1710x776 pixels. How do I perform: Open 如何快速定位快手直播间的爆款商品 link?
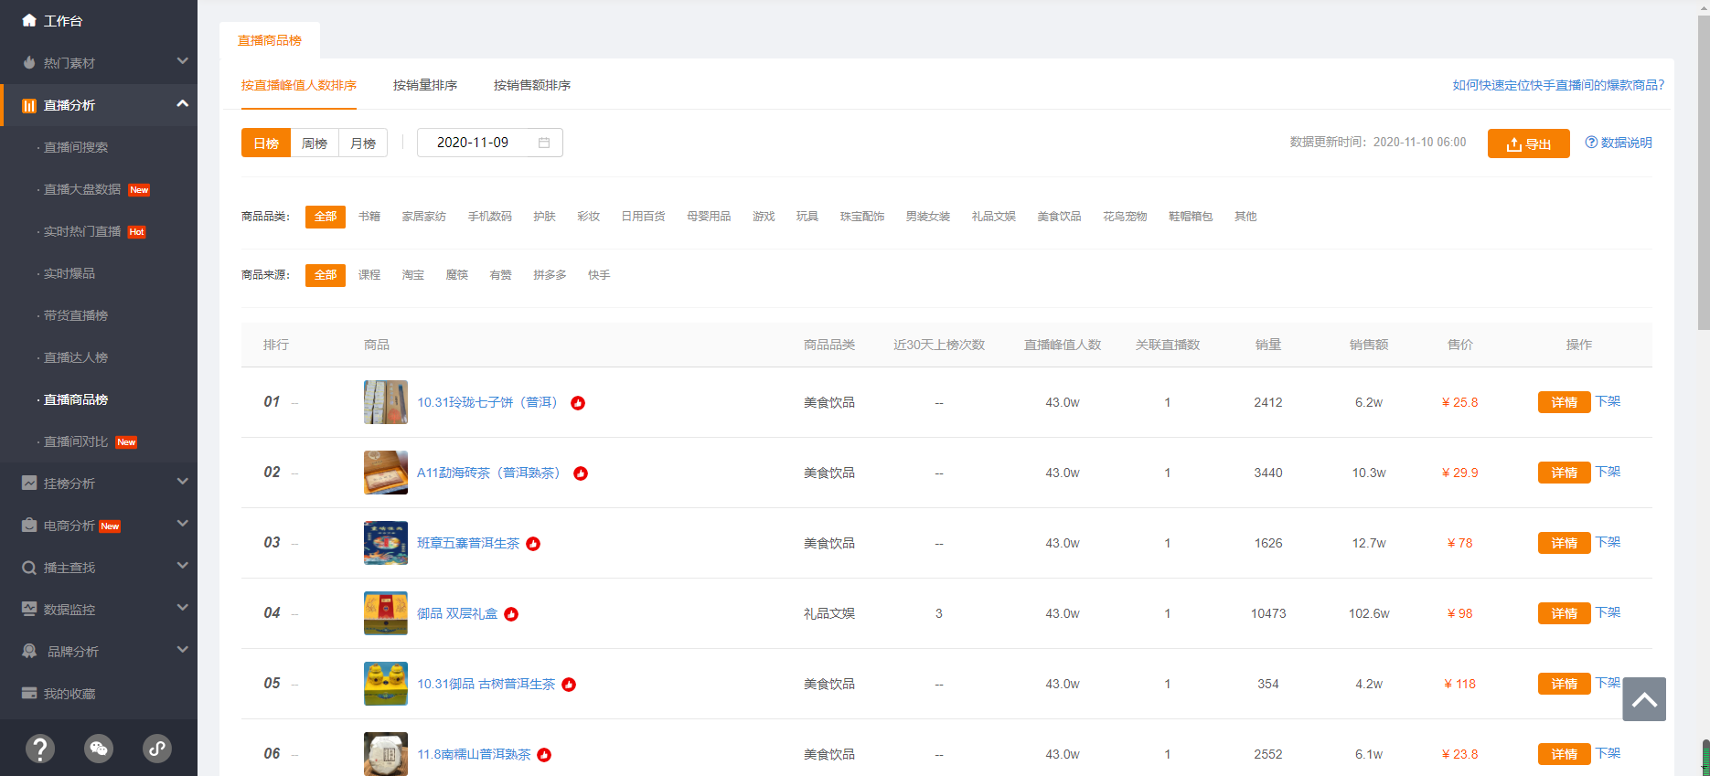click(1558, 85)
